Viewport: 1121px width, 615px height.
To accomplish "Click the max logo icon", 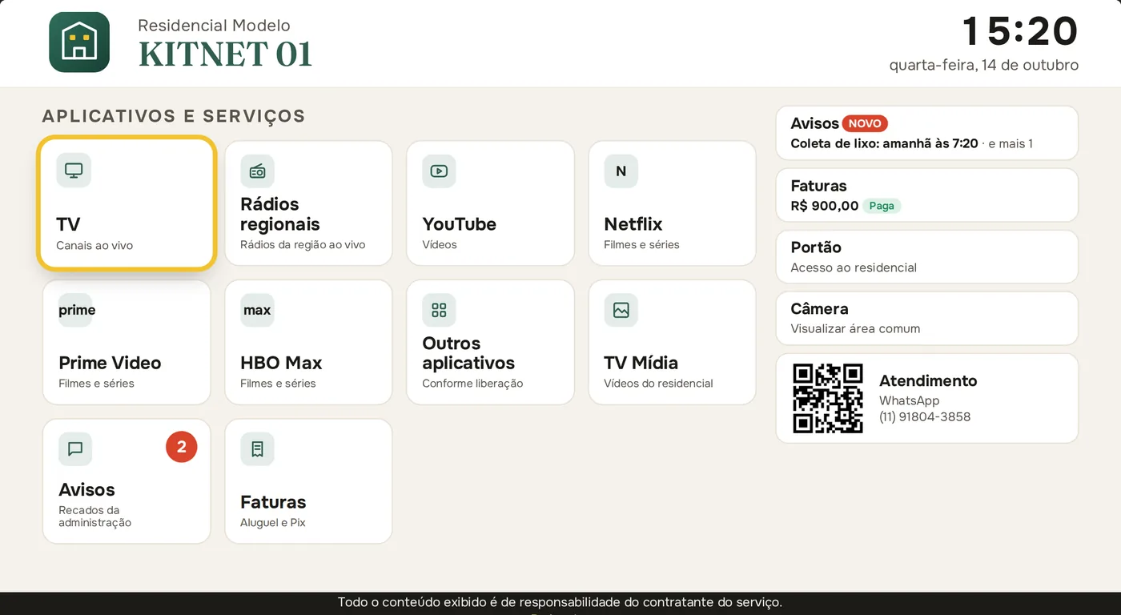I will [257, 310].
